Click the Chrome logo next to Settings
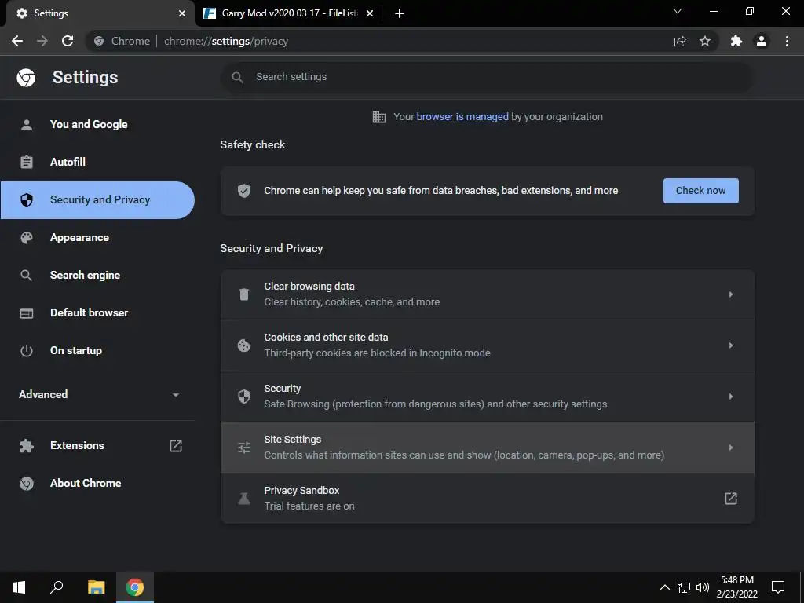This screenshot has width=804, height=603. [x=26, y=78]
